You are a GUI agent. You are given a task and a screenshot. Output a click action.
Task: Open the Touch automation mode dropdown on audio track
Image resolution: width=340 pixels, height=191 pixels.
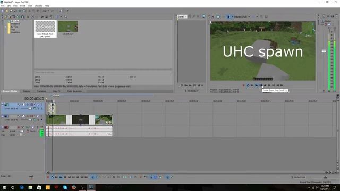click(38, 131)
